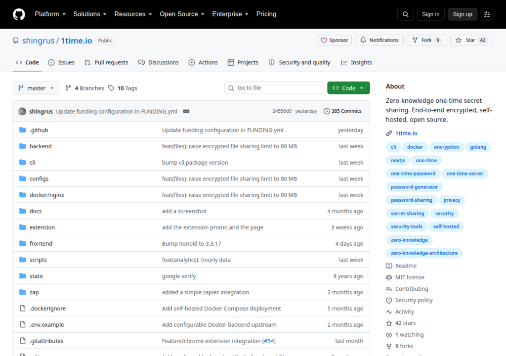
Task: Open the green Code dropdown
Action: 348,88
